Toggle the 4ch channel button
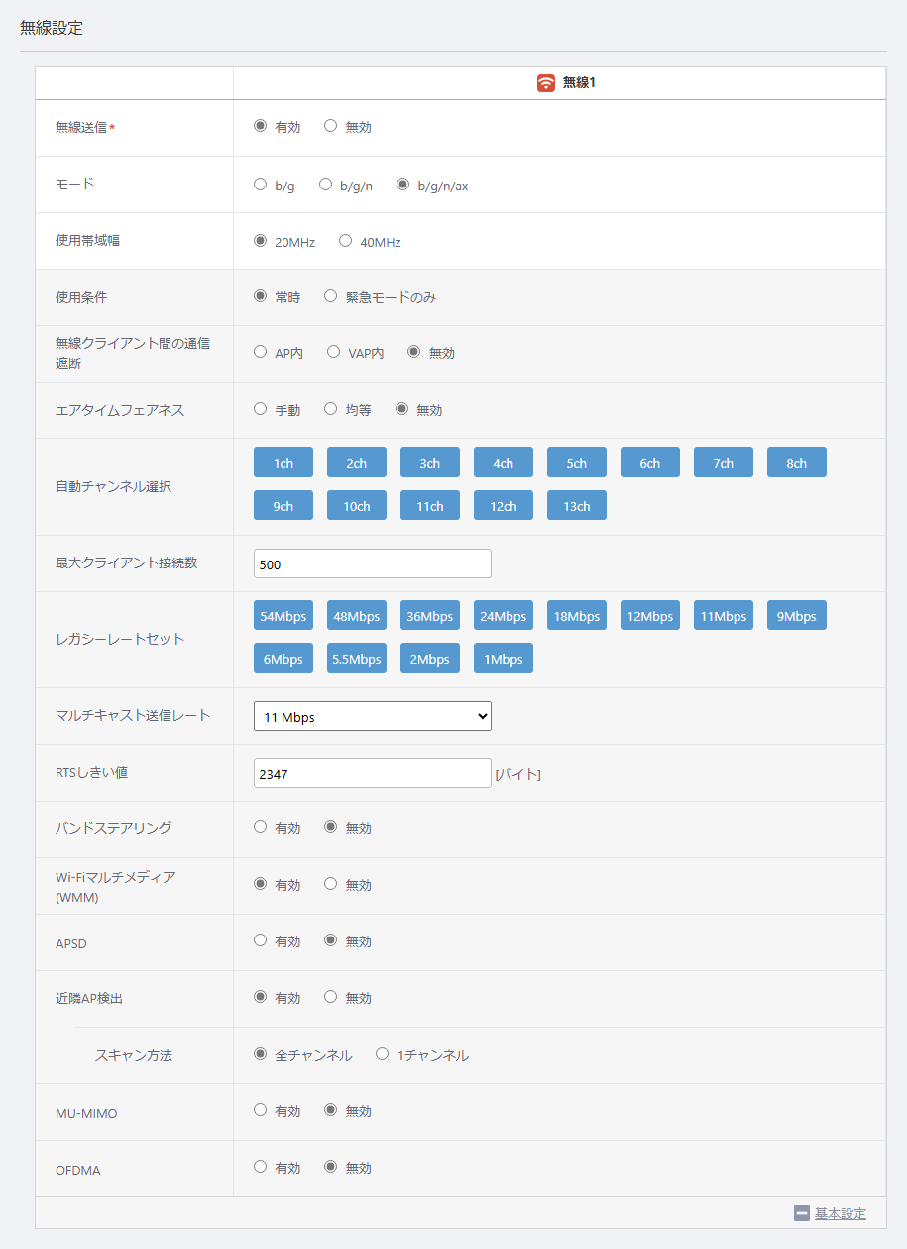Viewport: 907px width, 1249px height. click(x=504, y=463)
